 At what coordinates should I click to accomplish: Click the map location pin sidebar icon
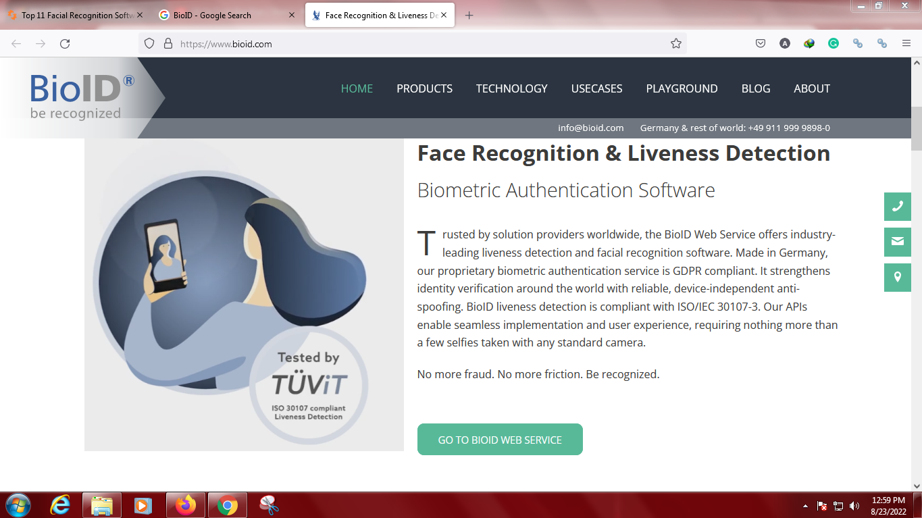[x=898, y=278]
